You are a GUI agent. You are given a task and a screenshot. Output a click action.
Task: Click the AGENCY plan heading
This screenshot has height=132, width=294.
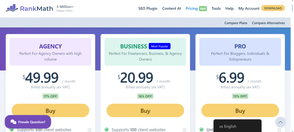[51, 46]
